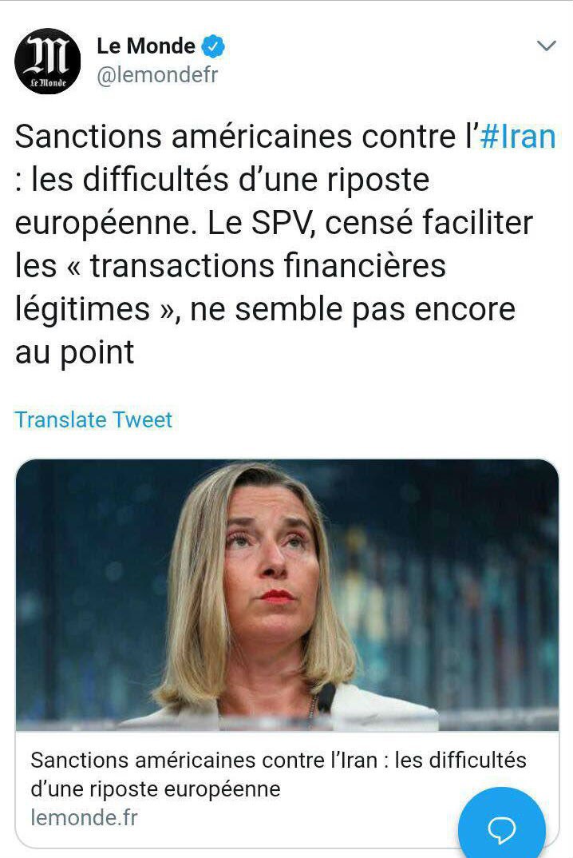Click the @lemondefr handle
This screenshot has height=858, width=573.
157,75
